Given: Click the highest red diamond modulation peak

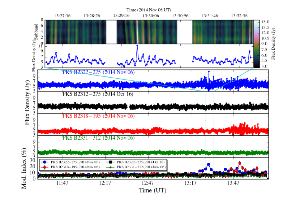Looking at the screenshot, I should [x=239, y=163].
